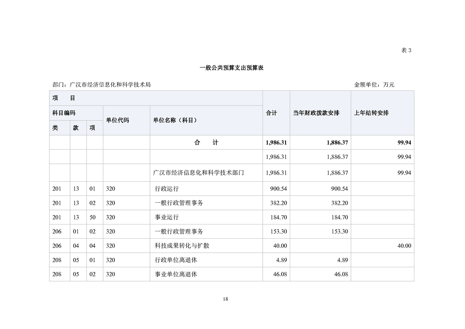The height and width of the screenshot is (329, 465).
Task: Select the department line 广汉市经济信息化和科学技术局
Action: (x=102, y=85)
